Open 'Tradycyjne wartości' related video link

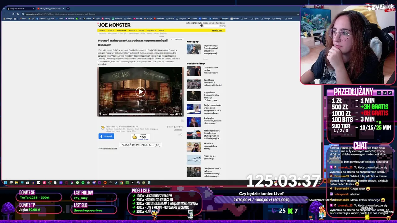pos(212,121)
